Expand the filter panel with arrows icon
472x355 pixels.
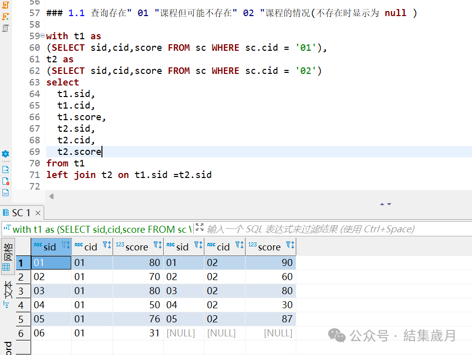(x=199, y=227)
